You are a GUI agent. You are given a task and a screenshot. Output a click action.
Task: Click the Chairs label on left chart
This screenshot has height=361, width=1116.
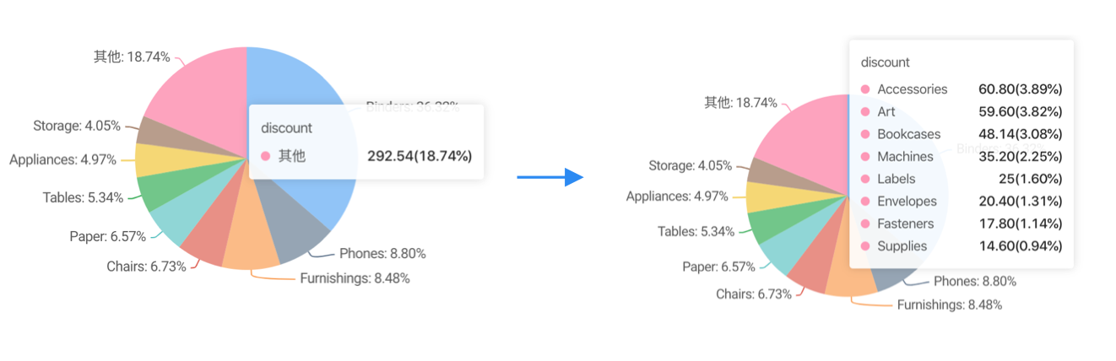149,267
